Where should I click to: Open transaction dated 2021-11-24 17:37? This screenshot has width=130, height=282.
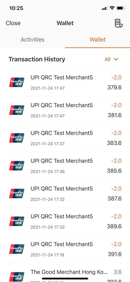point(65,138)
